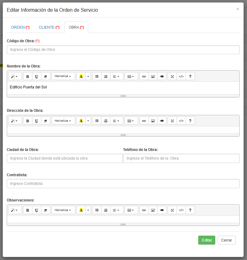Open Helvetica font dropdown in Nombre de la Obra
Screen dimensions: 247x260
(x=63, y=76)
